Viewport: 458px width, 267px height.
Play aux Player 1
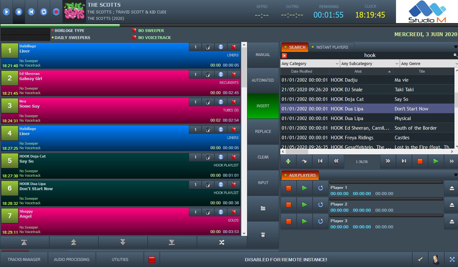click(304, 188)
